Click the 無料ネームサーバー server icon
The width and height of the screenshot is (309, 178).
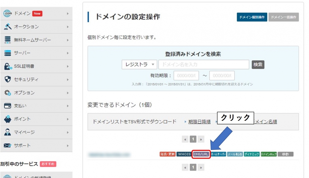(8, 40)
